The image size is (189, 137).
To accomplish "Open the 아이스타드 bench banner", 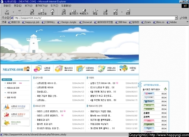I will tap(16, 123).
